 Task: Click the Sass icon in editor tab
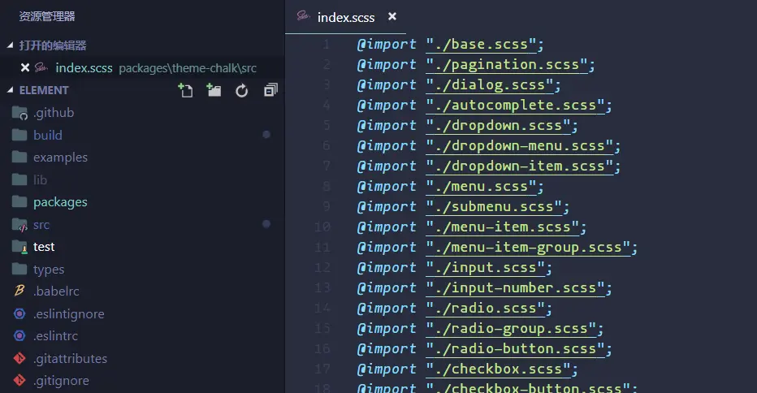point(303,16)
